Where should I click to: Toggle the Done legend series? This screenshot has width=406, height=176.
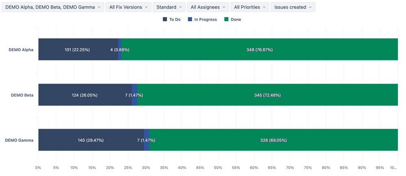(x=233, y=19)
